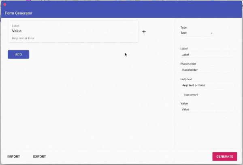Focus the Help text input field
The width and height of the screenshot is (243, 165).
tap(208, 85)
